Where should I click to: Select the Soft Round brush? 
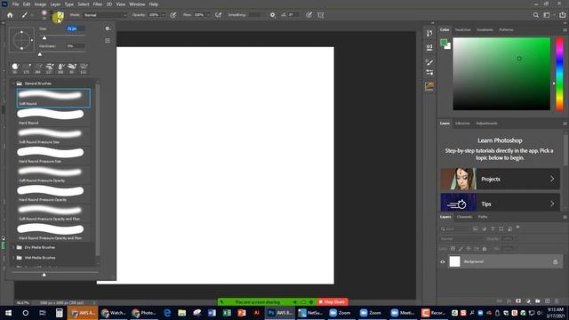53,98
